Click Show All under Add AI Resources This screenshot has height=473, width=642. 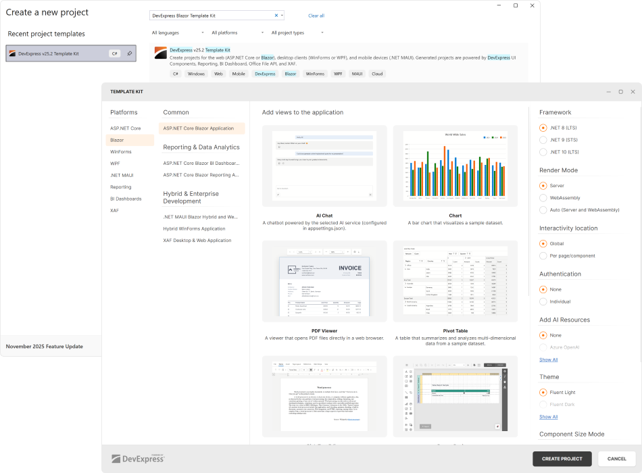point(548,359)
